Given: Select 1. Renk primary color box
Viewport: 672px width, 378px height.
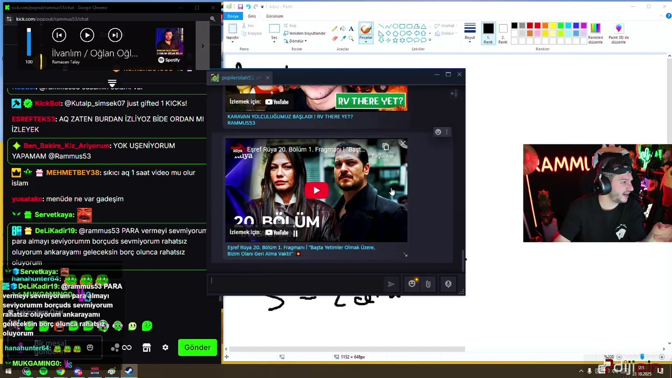Looking at the screenshot, I should pyautogui.click(x=488, y=34).
